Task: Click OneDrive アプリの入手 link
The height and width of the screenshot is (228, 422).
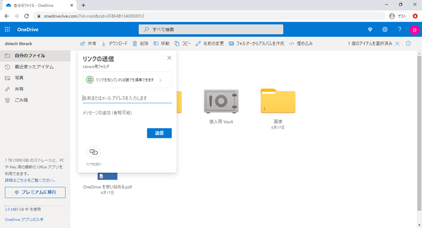Action: pyautogui.click(x=24, y=220)
